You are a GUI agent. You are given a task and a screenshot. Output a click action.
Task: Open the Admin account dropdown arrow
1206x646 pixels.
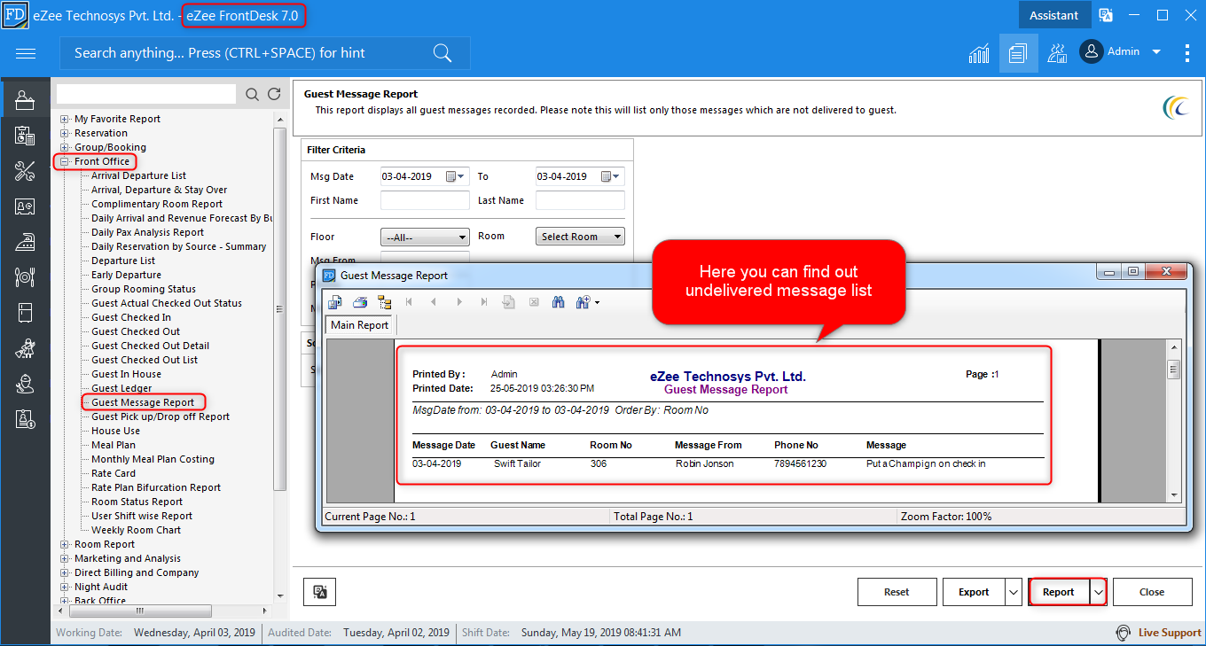click(1156, 52)
